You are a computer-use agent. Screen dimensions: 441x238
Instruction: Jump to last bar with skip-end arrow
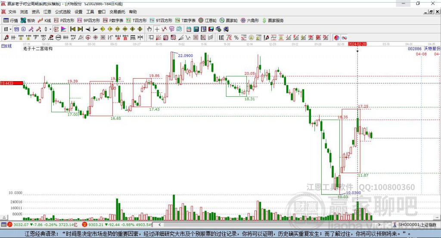pyautogui.click(x=80, y=29)
